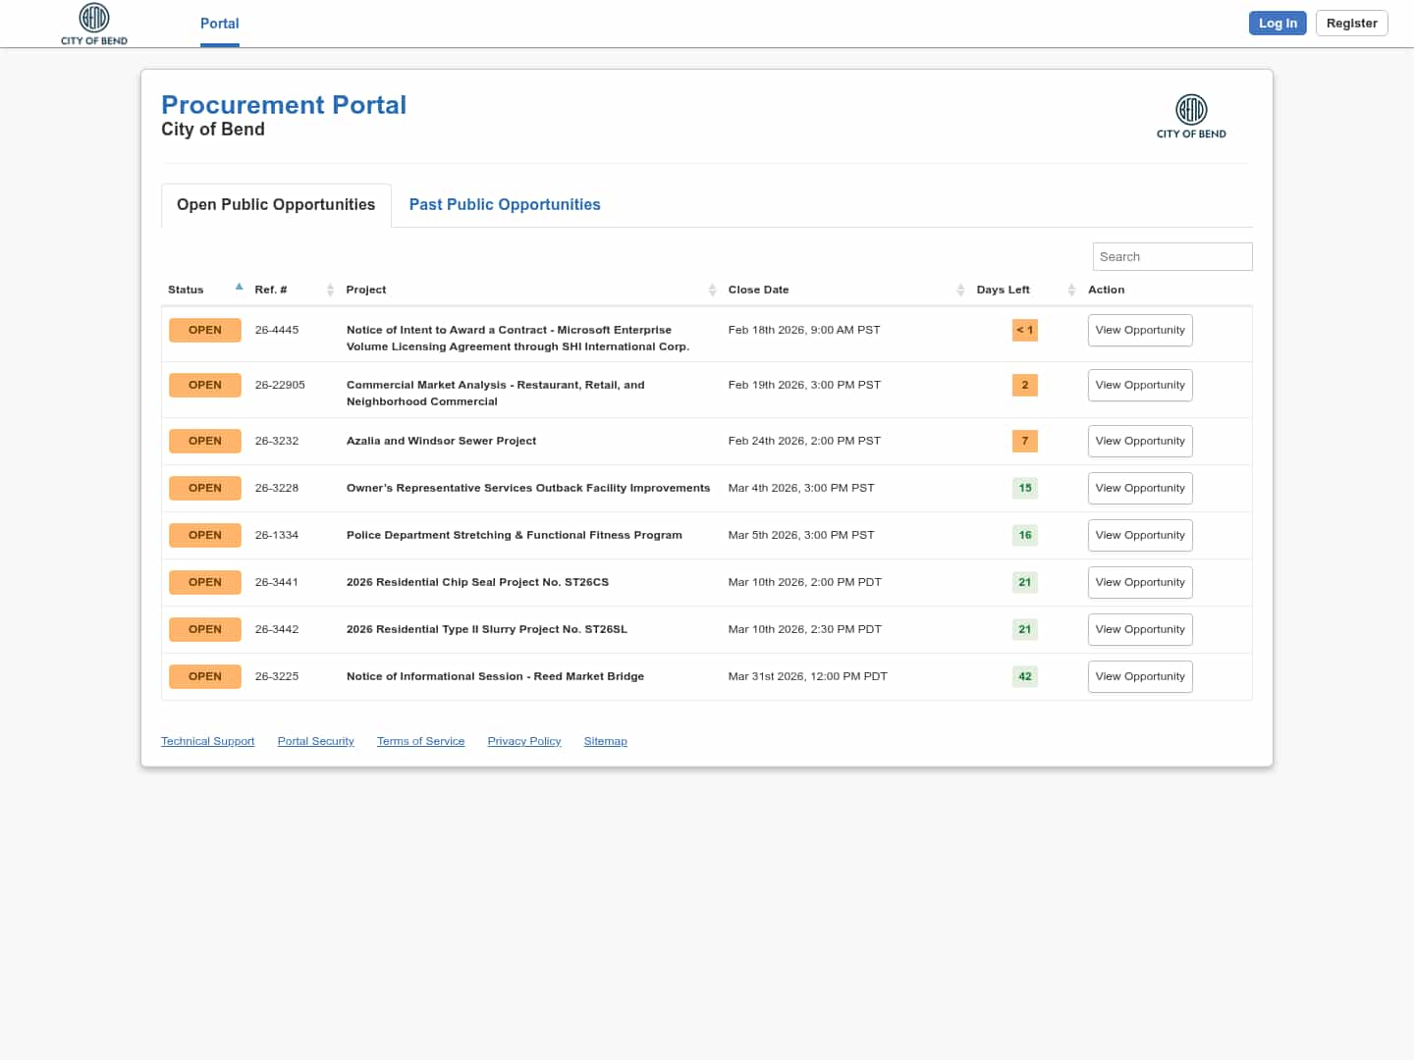This screenshot has height=1060, width=1414.
Task: Click the 42 days left badge
Action: click(1024, 676)
